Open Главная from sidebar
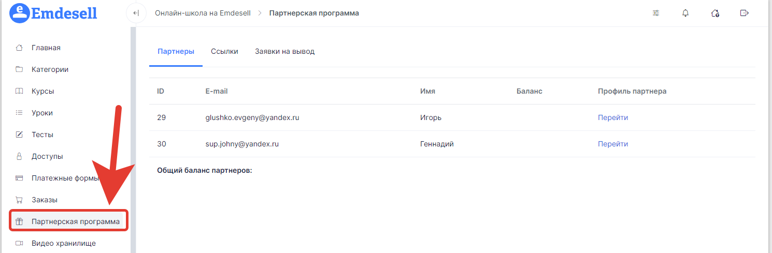Image resolution: width=772 pixels, height=253 pixels. tap(46, 48)
